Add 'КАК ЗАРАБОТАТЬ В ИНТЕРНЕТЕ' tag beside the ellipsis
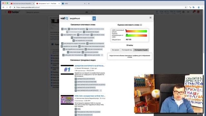The height and width of the screenshot is (116, 206). pyautogui.click(x=76, y=91)
